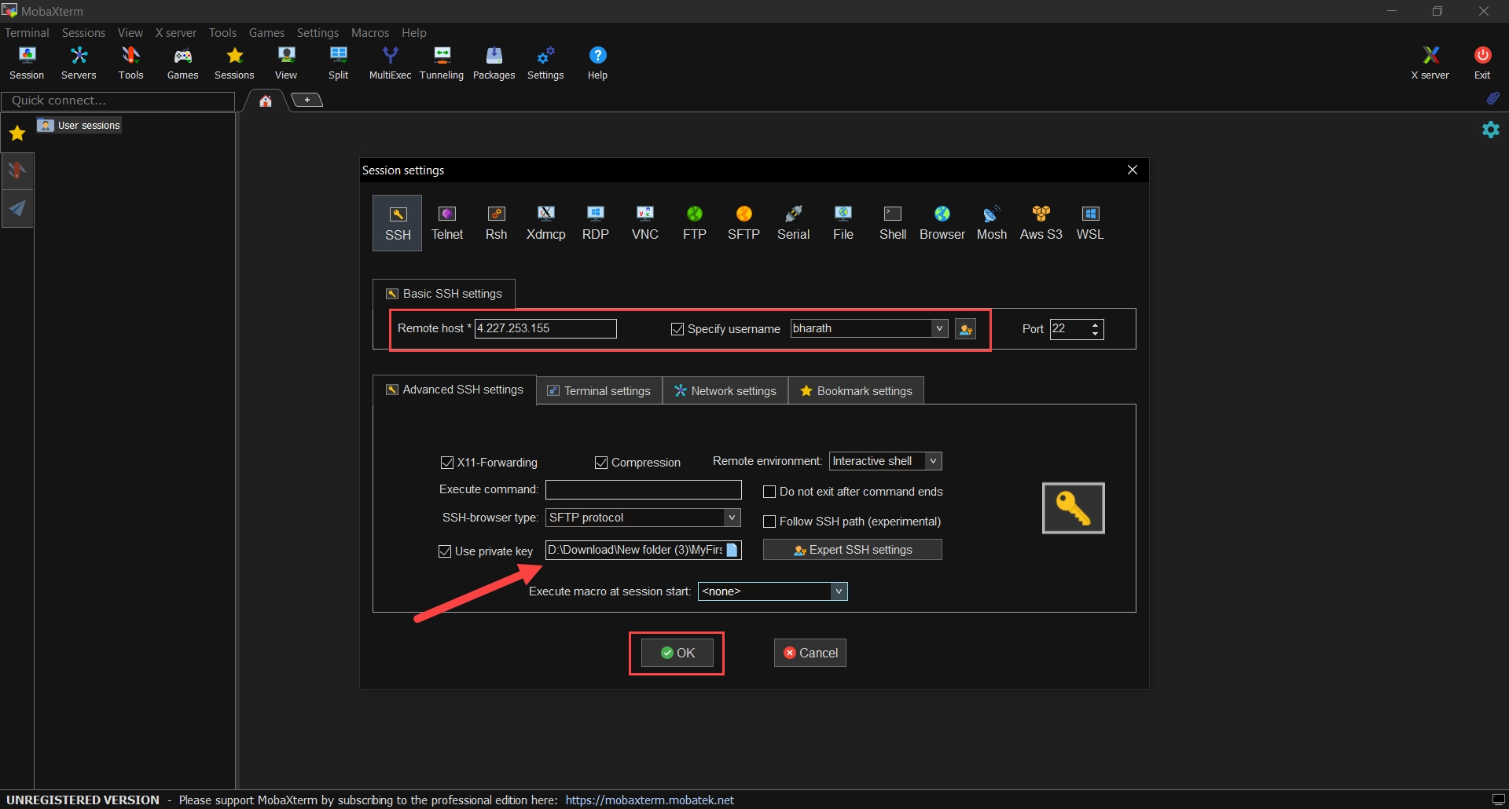Click the Cancel button
The height and width of the screenshot is (809, 1509).
click(x=810, y=653)
